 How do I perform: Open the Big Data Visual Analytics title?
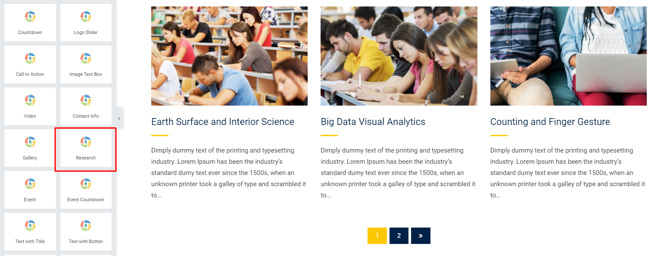point(373,122)
